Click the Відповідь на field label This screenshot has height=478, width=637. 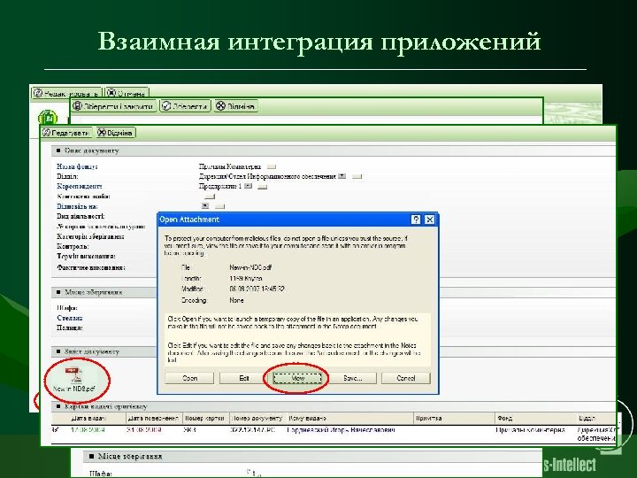click(77, 206)
